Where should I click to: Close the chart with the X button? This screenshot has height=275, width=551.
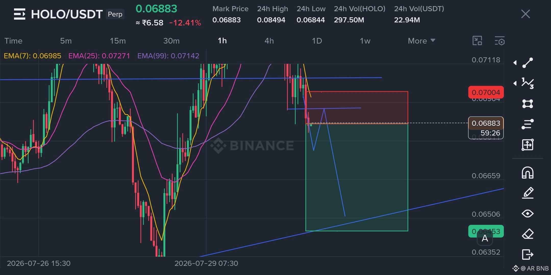click(525, 14)
